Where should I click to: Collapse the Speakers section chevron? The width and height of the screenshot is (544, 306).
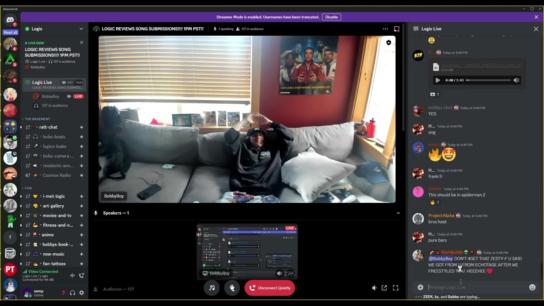pyautogui.click(x=398, y=213)
